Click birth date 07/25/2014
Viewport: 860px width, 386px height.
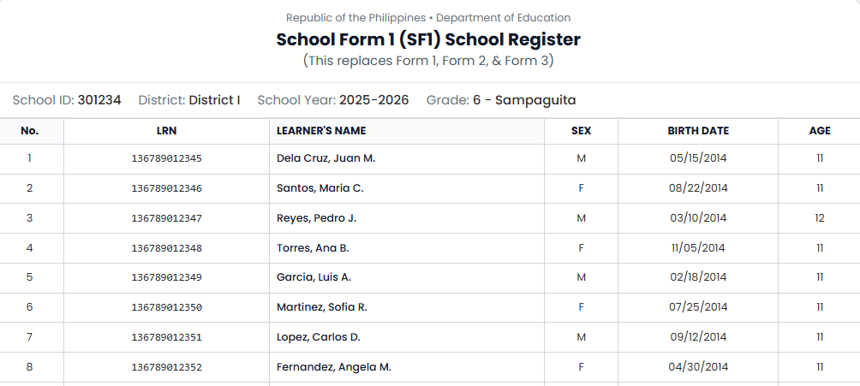pyautogui.click(x=698, y=307)
